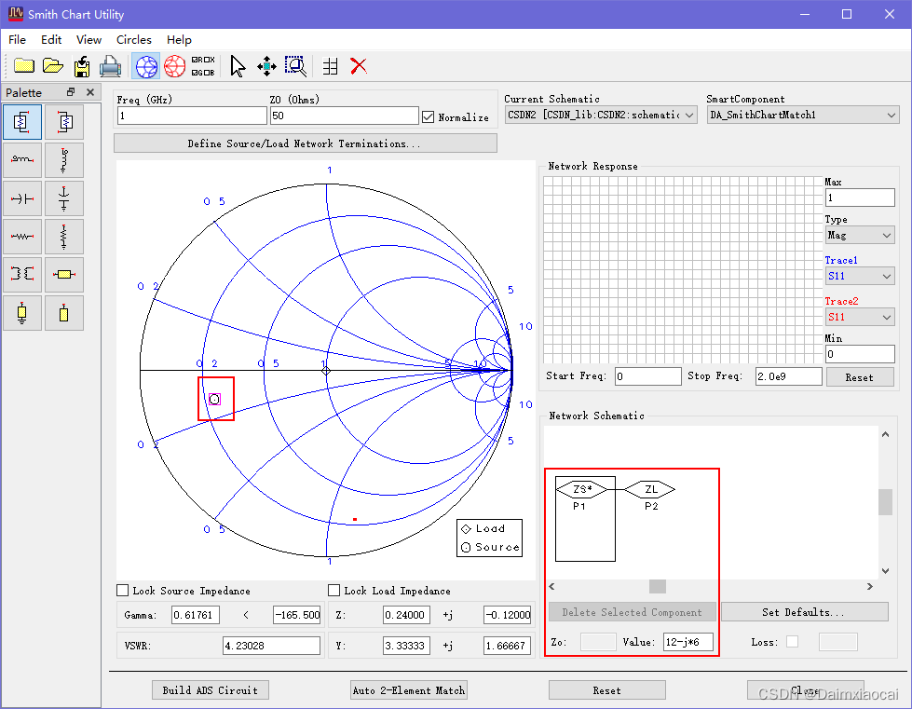Reset the Network Response frequency range
The height and width of the screenshot is (709, 912).
859,377
